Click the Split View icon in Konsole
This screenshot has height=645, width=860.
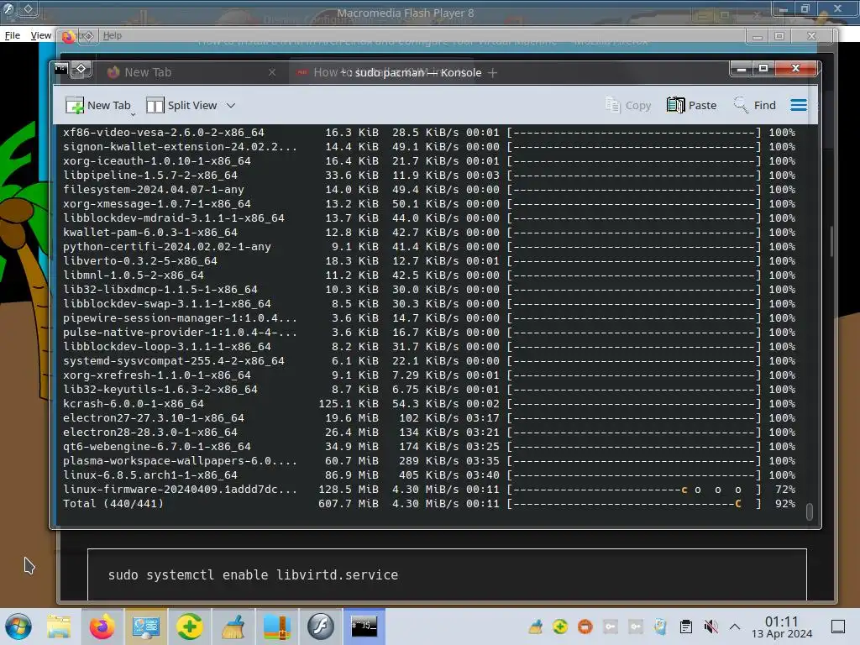coord(155,105)
